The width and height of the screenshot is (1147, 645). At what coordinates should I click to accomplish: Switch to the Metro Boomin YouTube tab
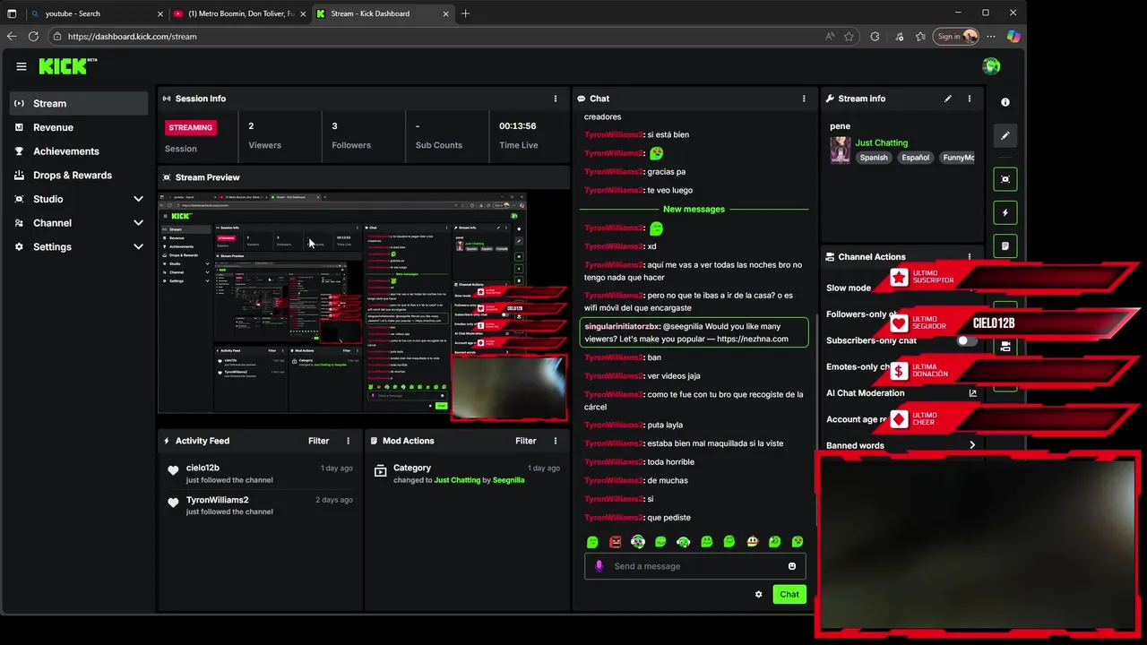coord(240,13)
